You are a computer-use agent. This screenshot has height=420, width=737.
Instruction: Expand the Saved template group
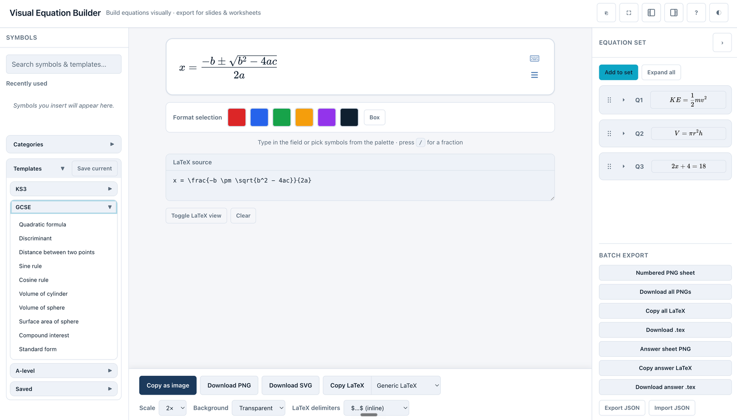64,389
